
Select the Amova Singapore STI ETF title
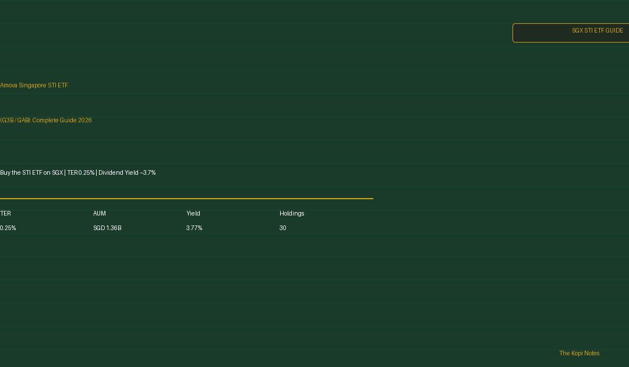coord(34,86)
